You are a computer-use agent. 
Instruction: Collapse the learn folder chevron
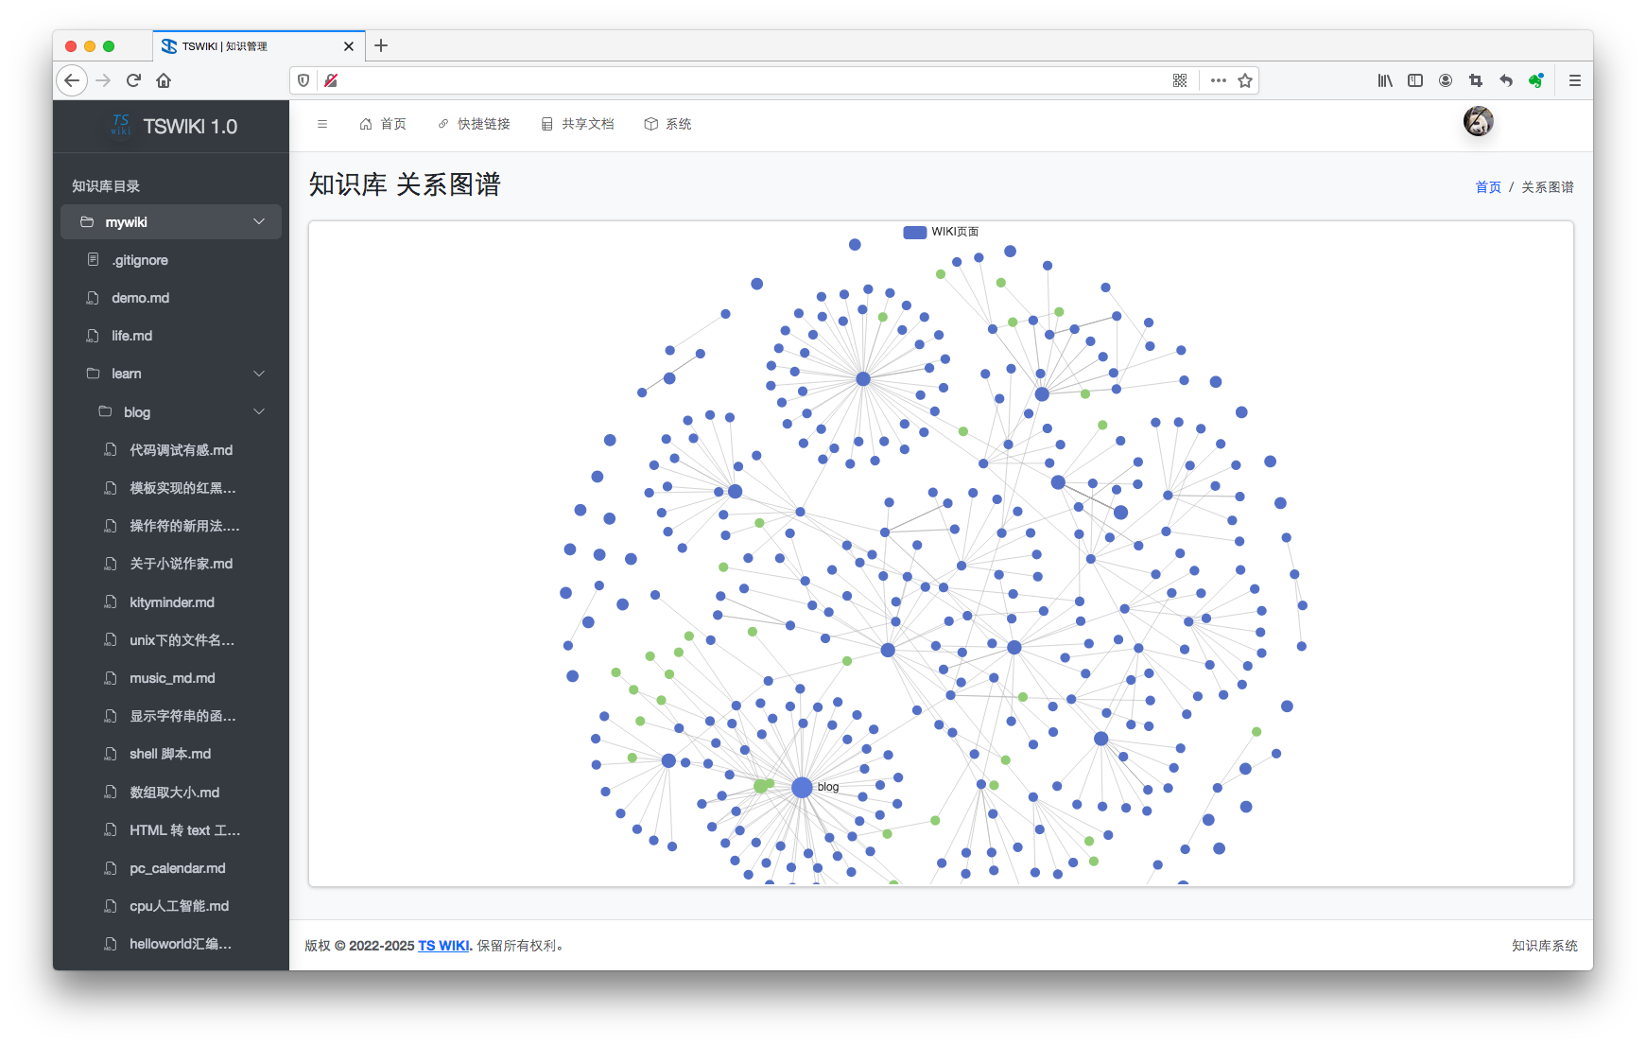point(258,374)
